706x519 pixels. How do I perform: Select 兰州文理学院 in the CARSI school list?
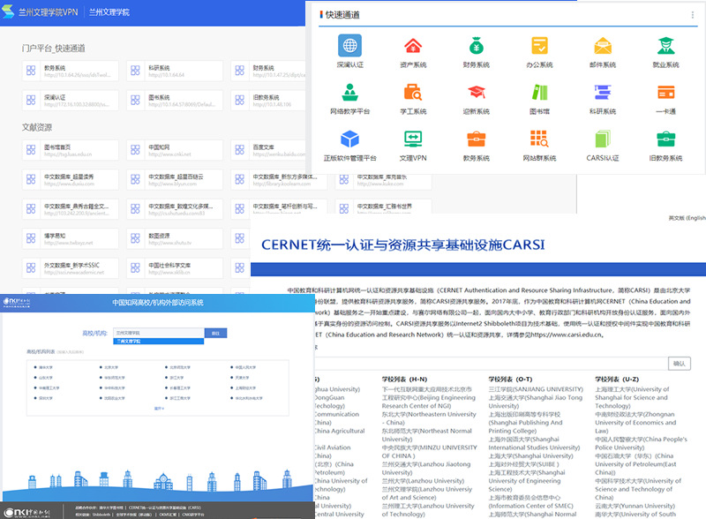(427, 493)
